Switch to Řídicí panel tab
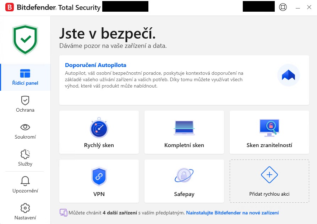 pos(25,77)
